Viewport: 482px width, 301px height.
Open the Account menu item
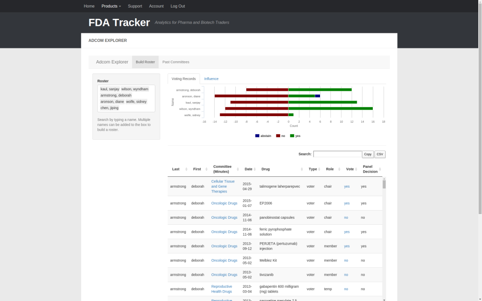coord(156,6)
